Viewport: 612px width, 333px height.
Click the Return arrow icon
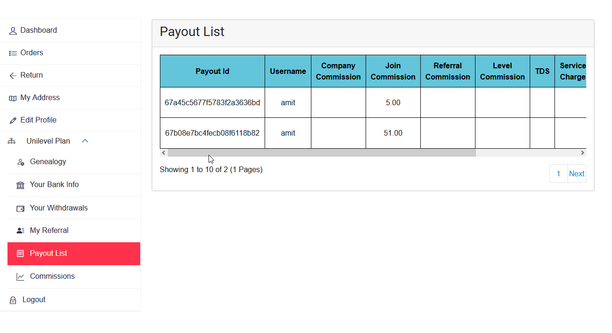(13, 75)
